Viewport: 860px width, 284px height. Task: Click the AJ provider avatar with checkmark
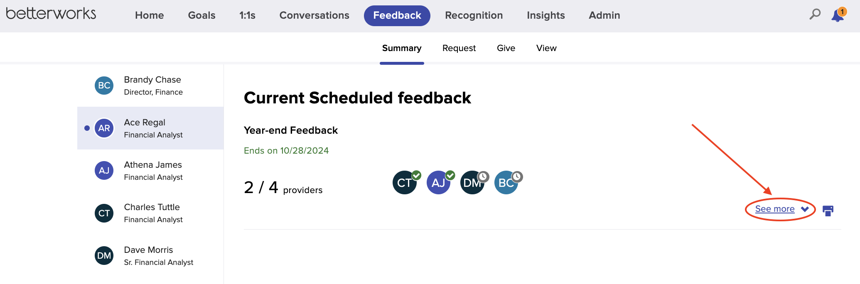click(x=438, y=182)
